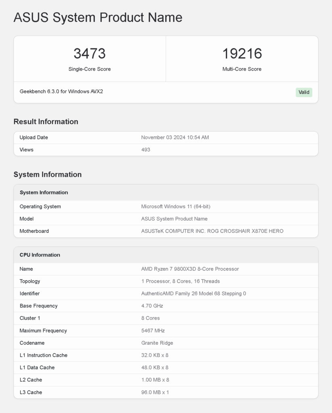Click the ASUS System Product Name heading

point(98,17)
